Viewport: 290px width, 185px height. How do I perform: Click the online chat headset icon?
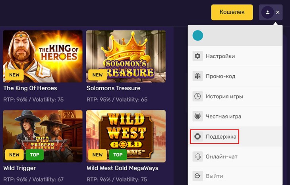[x=197, y=156]
